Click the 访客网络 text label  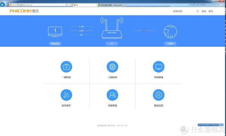tap(112, 105)
